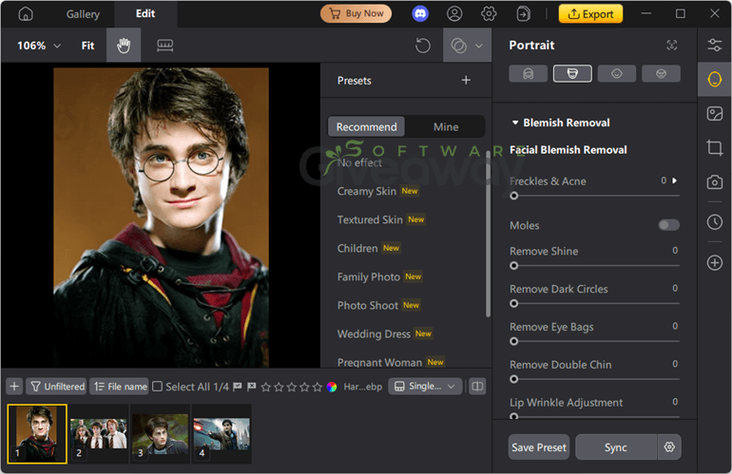Click the import file icon beside settings
The width and height of the screenshot is (732, 474).
(523, 14)
